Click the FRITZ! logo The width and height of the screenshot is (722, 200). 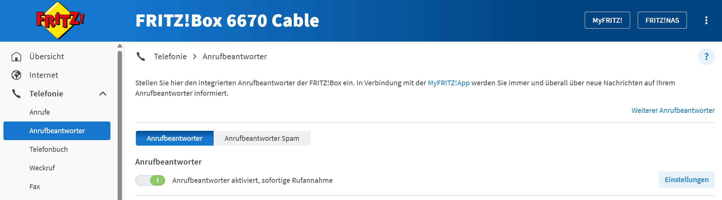[60, 20]
